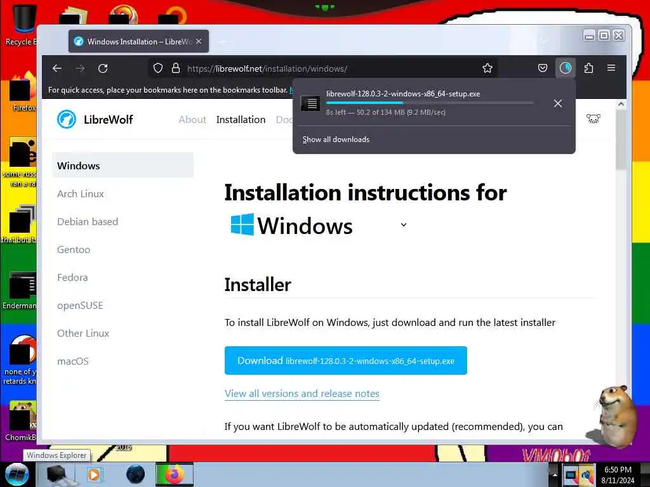The width and height of the screenshot is (650, 487).
Task: Click the page vertical scrollbar thumb
Action: coord(621,141)
